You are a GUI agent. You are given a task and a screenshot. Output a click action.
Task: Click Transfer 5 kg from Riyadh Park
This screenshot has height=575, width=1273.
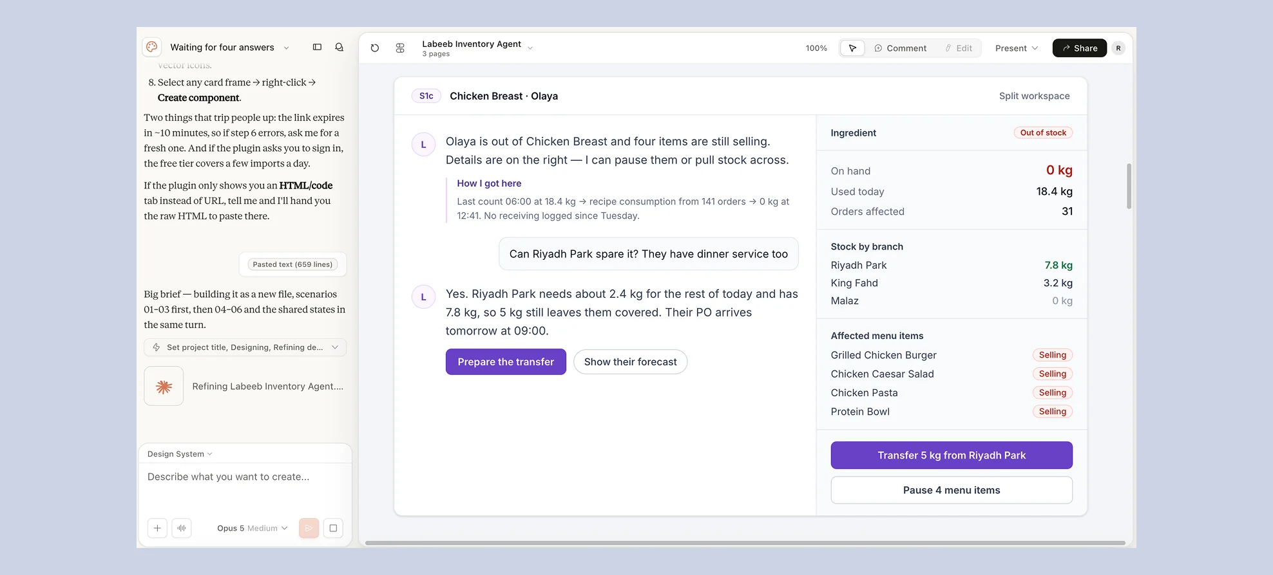click(x=952, y=455)
